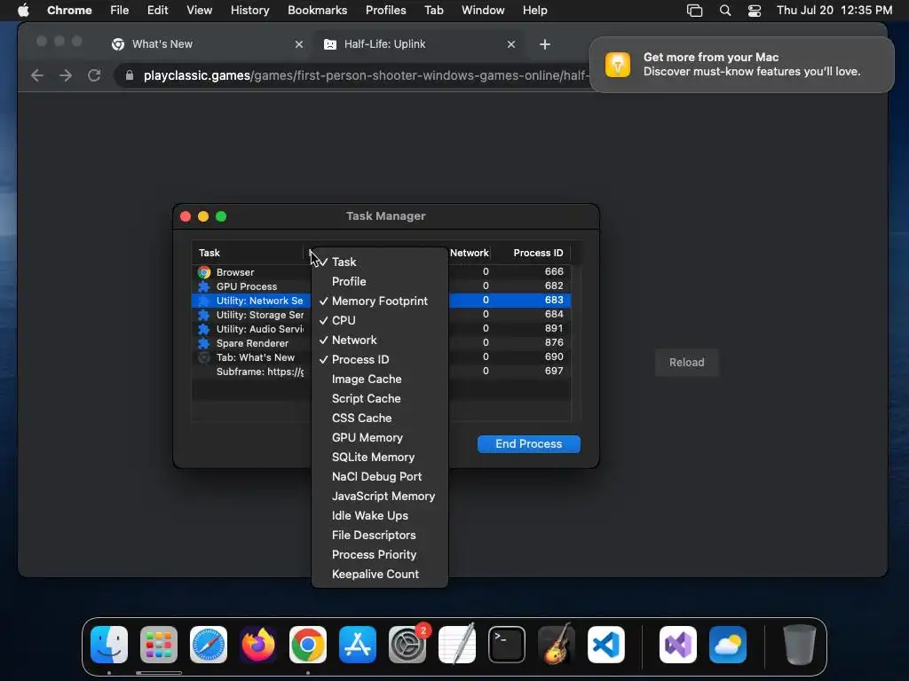Enable the Profile column
Viewport: 909px width, 681px height.
pyautogui.click(x=380, y=281)
